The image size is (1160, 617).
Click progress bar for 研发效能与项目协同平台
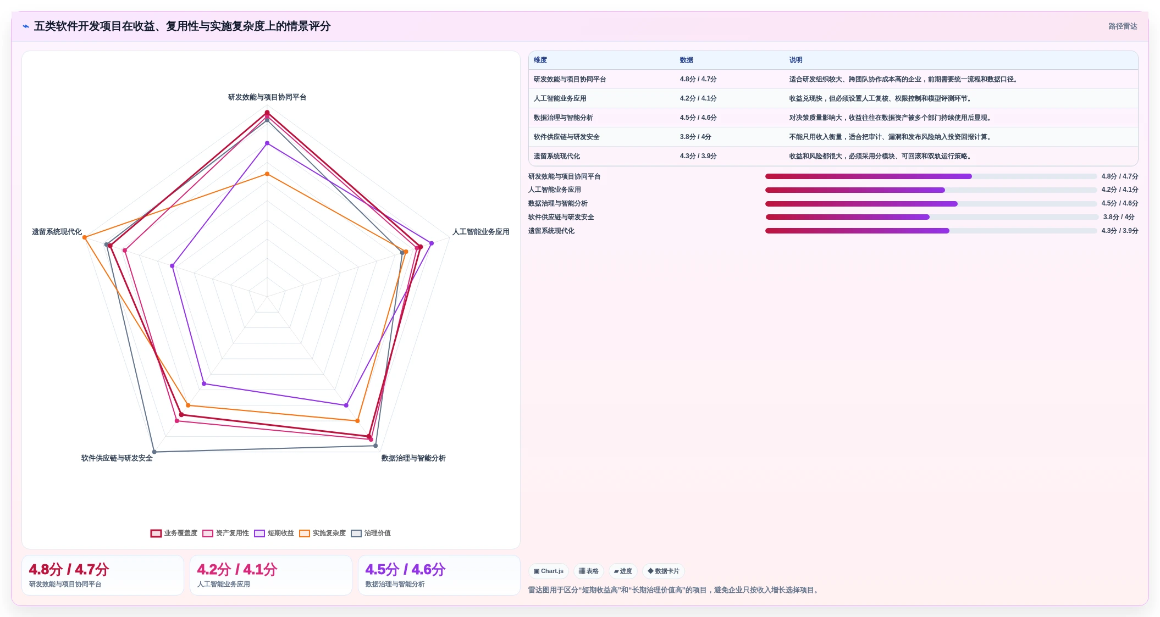(931, 176)
